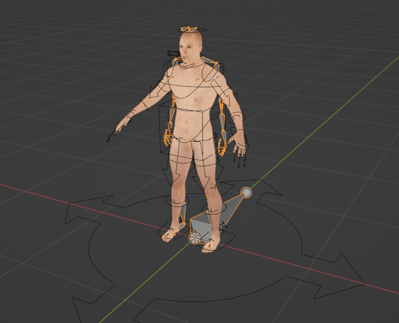Select the wrist circle control on the right-side arm
The height and width of the screenshot is (323, 399).
[x=237, y=117]
